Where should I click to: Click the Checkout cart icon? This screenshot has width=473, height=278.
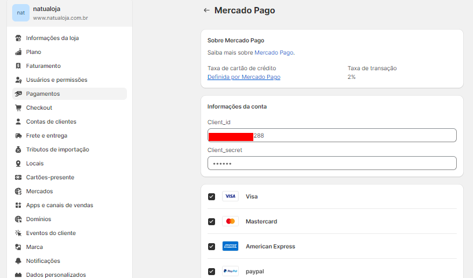coord(19,108)
